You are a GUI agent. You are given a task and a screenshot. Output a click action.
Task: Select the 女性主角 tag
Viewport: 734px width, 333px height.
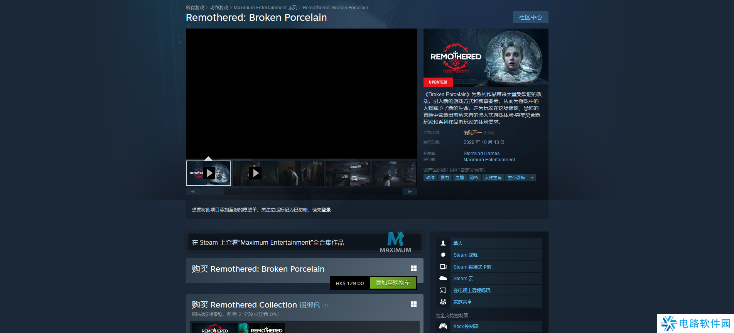coord(493,177)
